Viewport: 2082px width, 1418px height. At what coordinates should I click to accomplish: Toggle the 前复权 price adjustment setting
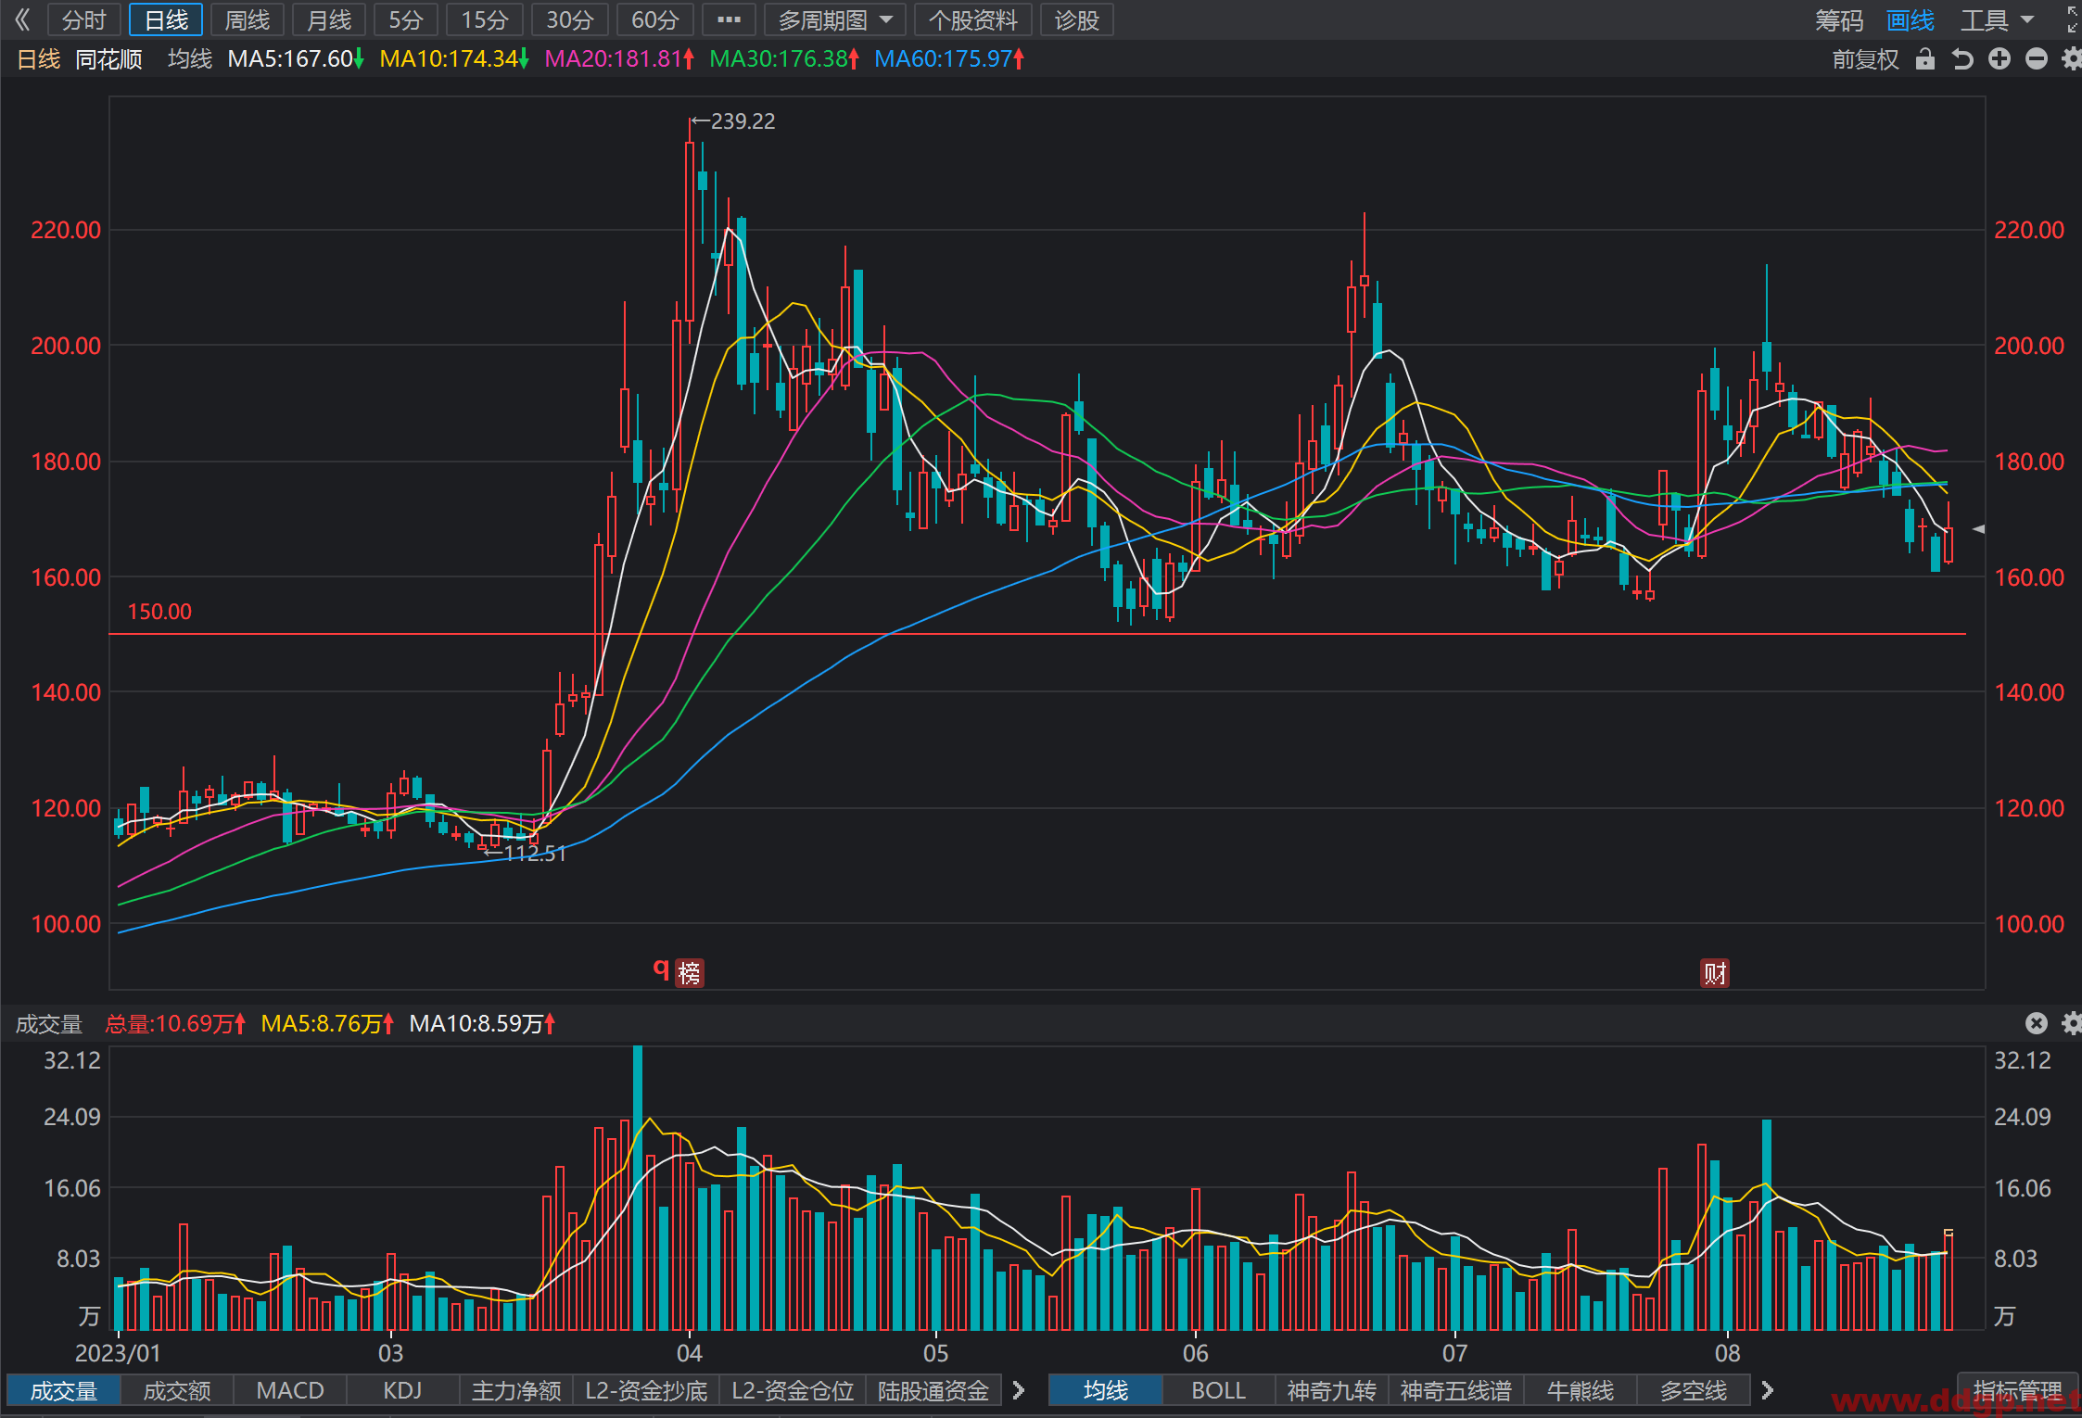click(x=1865, y=59)
